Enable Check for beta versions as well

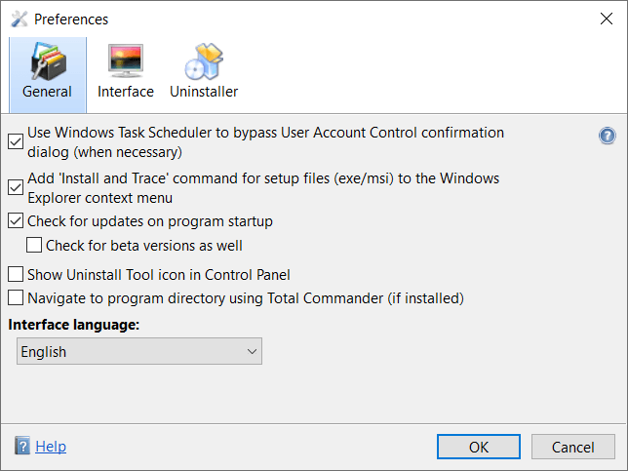(34, 245)
